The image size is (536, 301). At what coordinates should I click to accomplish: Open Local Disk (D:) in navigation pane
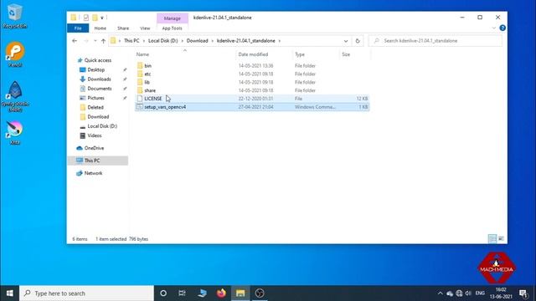click(102, 126)
